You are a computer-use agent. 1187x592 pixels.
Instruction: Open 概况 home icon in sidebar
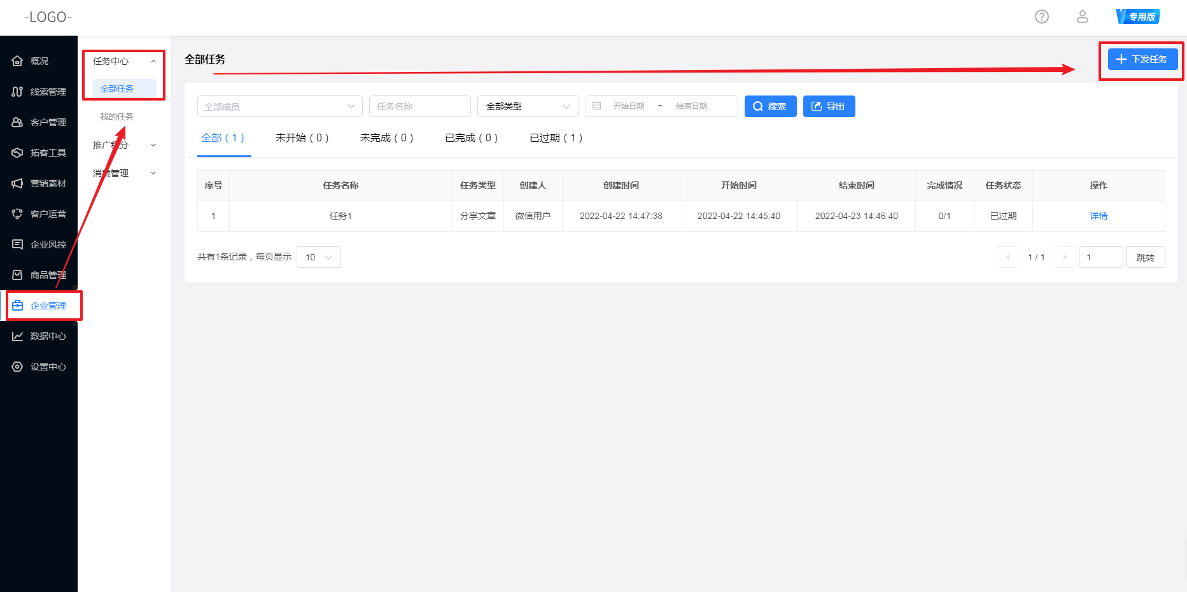pos(18,61)
